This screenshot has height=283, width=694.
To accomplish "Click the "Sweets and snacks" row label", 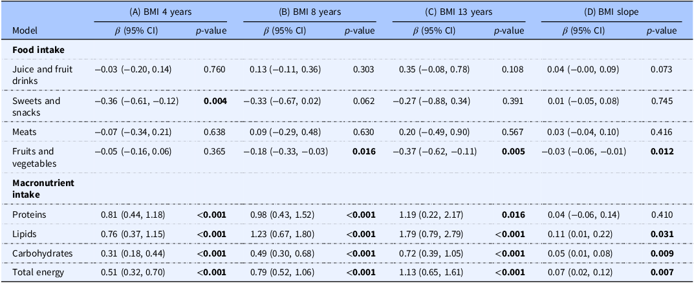I will pos(36,106).
